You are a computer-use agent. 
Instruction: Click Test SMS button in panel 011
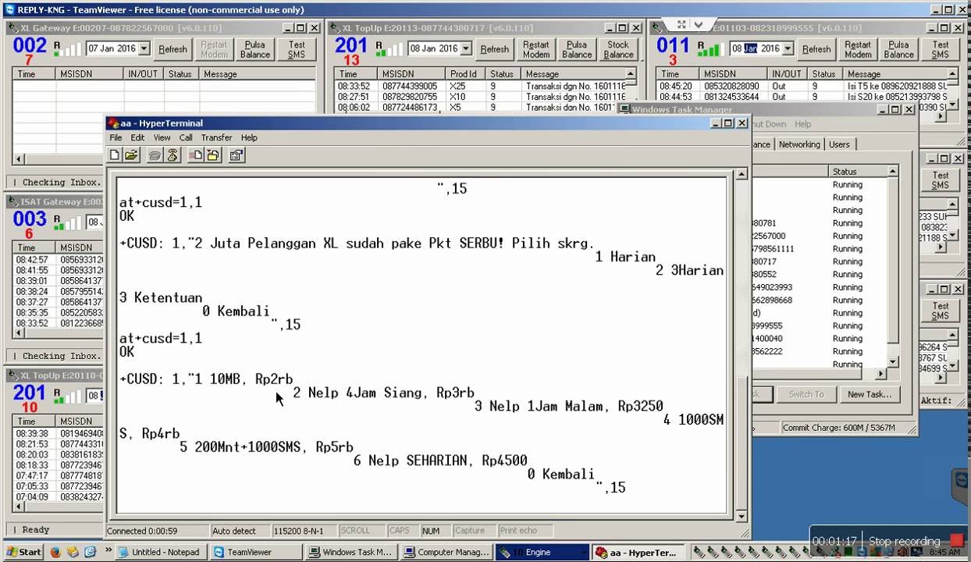point(940,49)
